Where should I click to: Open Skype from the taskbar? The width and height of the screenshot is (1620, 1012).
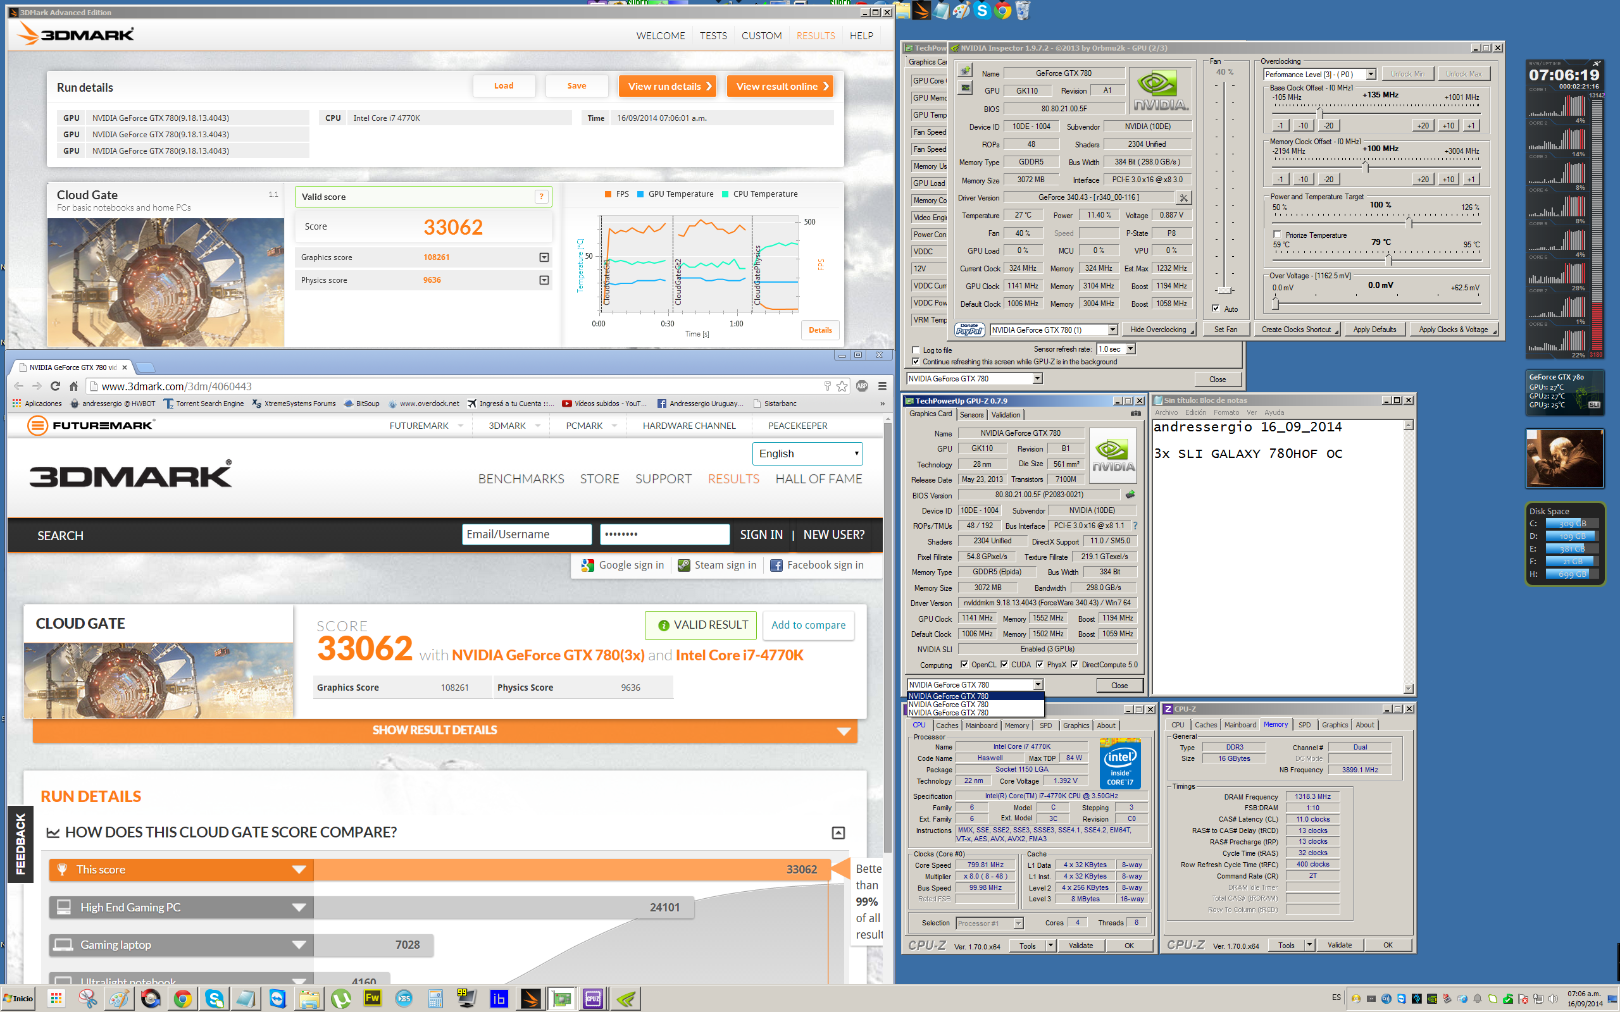pos(215,999)
